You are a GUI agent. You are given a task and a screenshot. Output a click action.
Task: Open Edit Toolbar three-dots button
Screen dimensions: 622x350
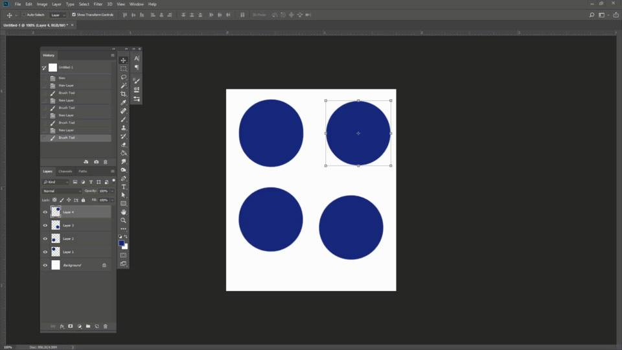coord(123,229)
